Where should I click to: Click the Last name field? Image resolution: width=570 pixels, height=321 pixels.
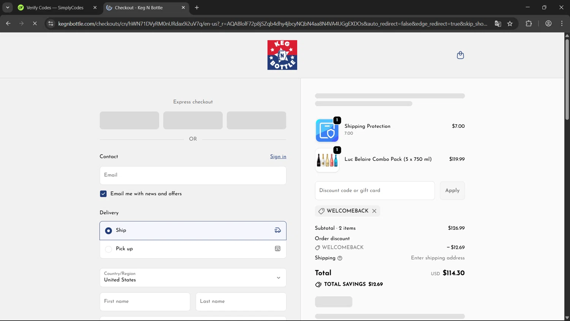tap(241, 302)
